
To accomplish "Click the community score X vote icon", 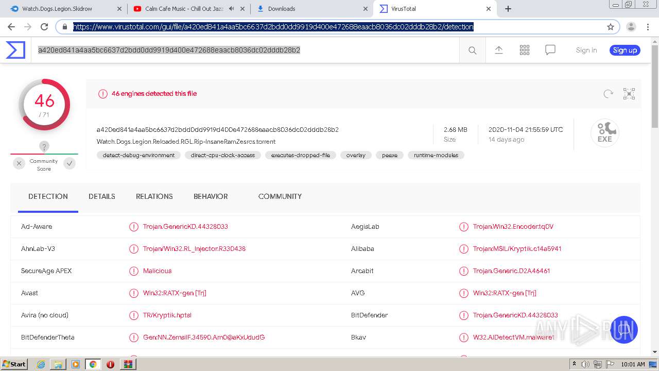I will click(19, 163).
